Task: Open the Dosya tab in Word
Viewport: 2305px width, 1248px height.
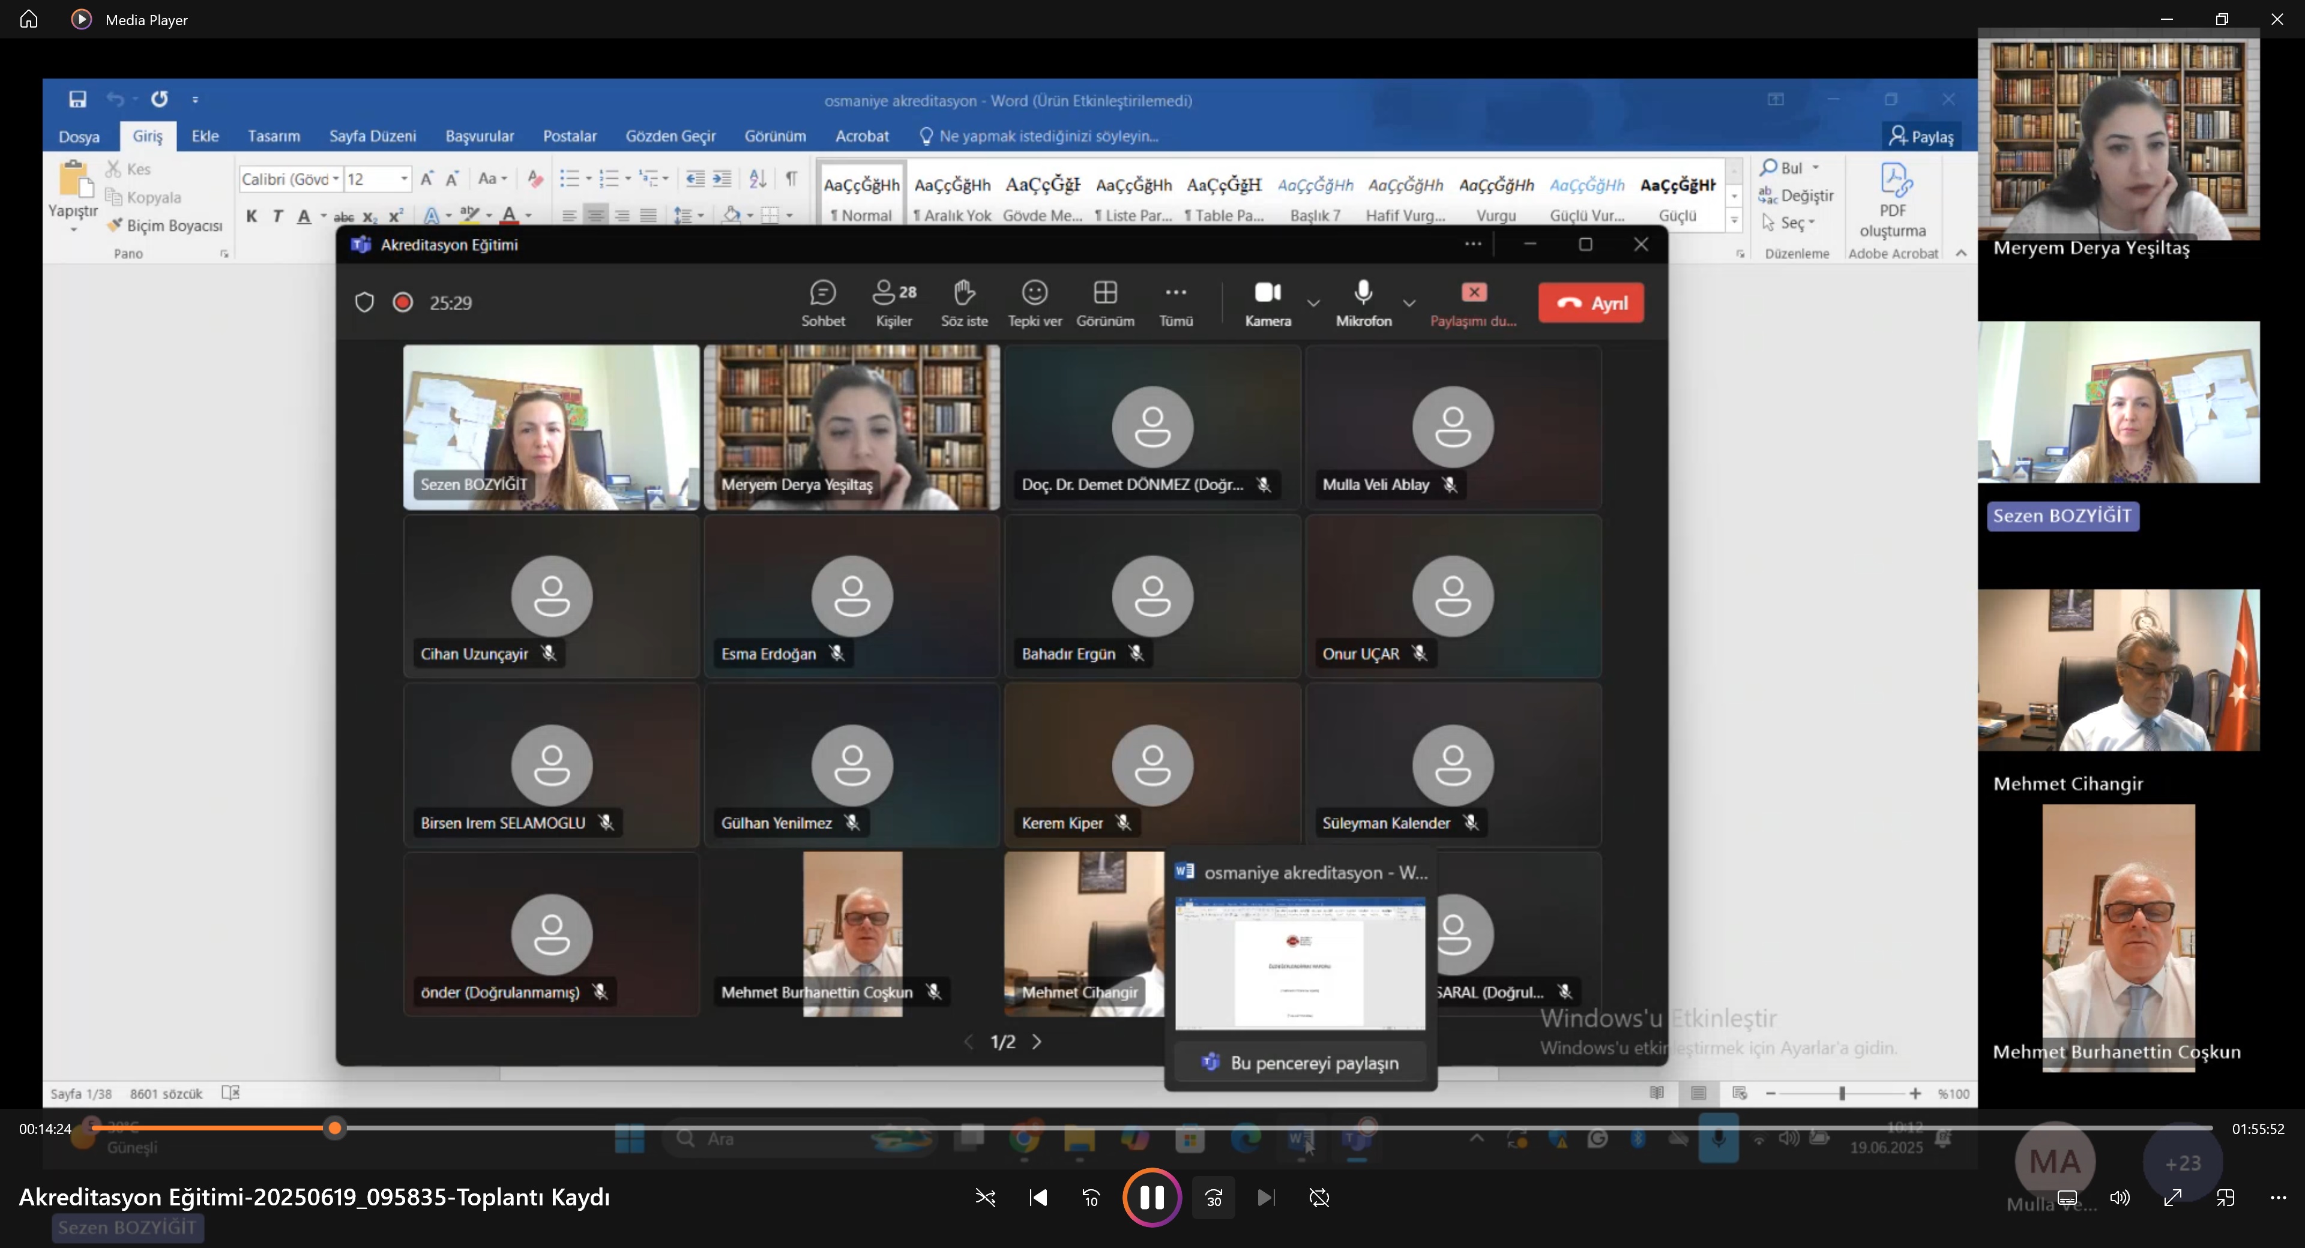Action: (79, 136)
